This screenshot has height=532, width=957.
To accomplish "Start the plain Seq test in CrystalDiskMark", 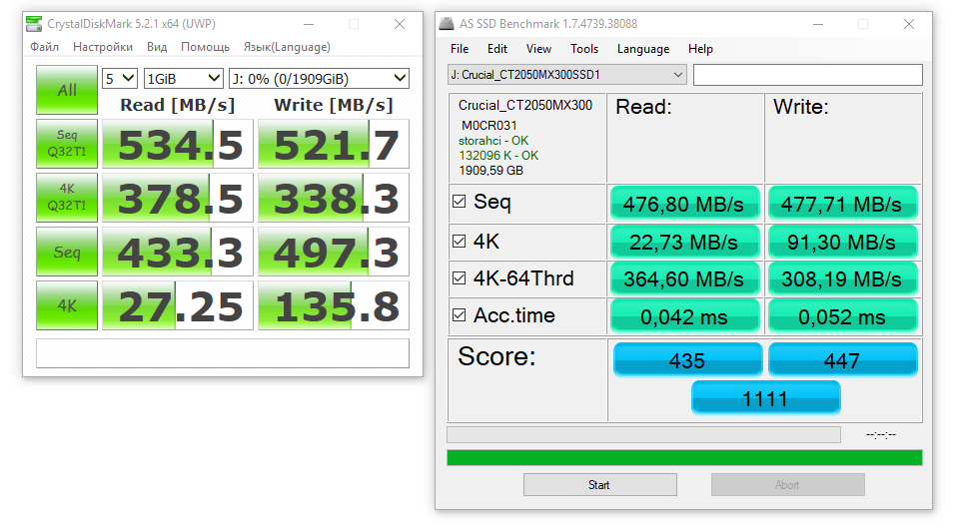I will 67,252.
